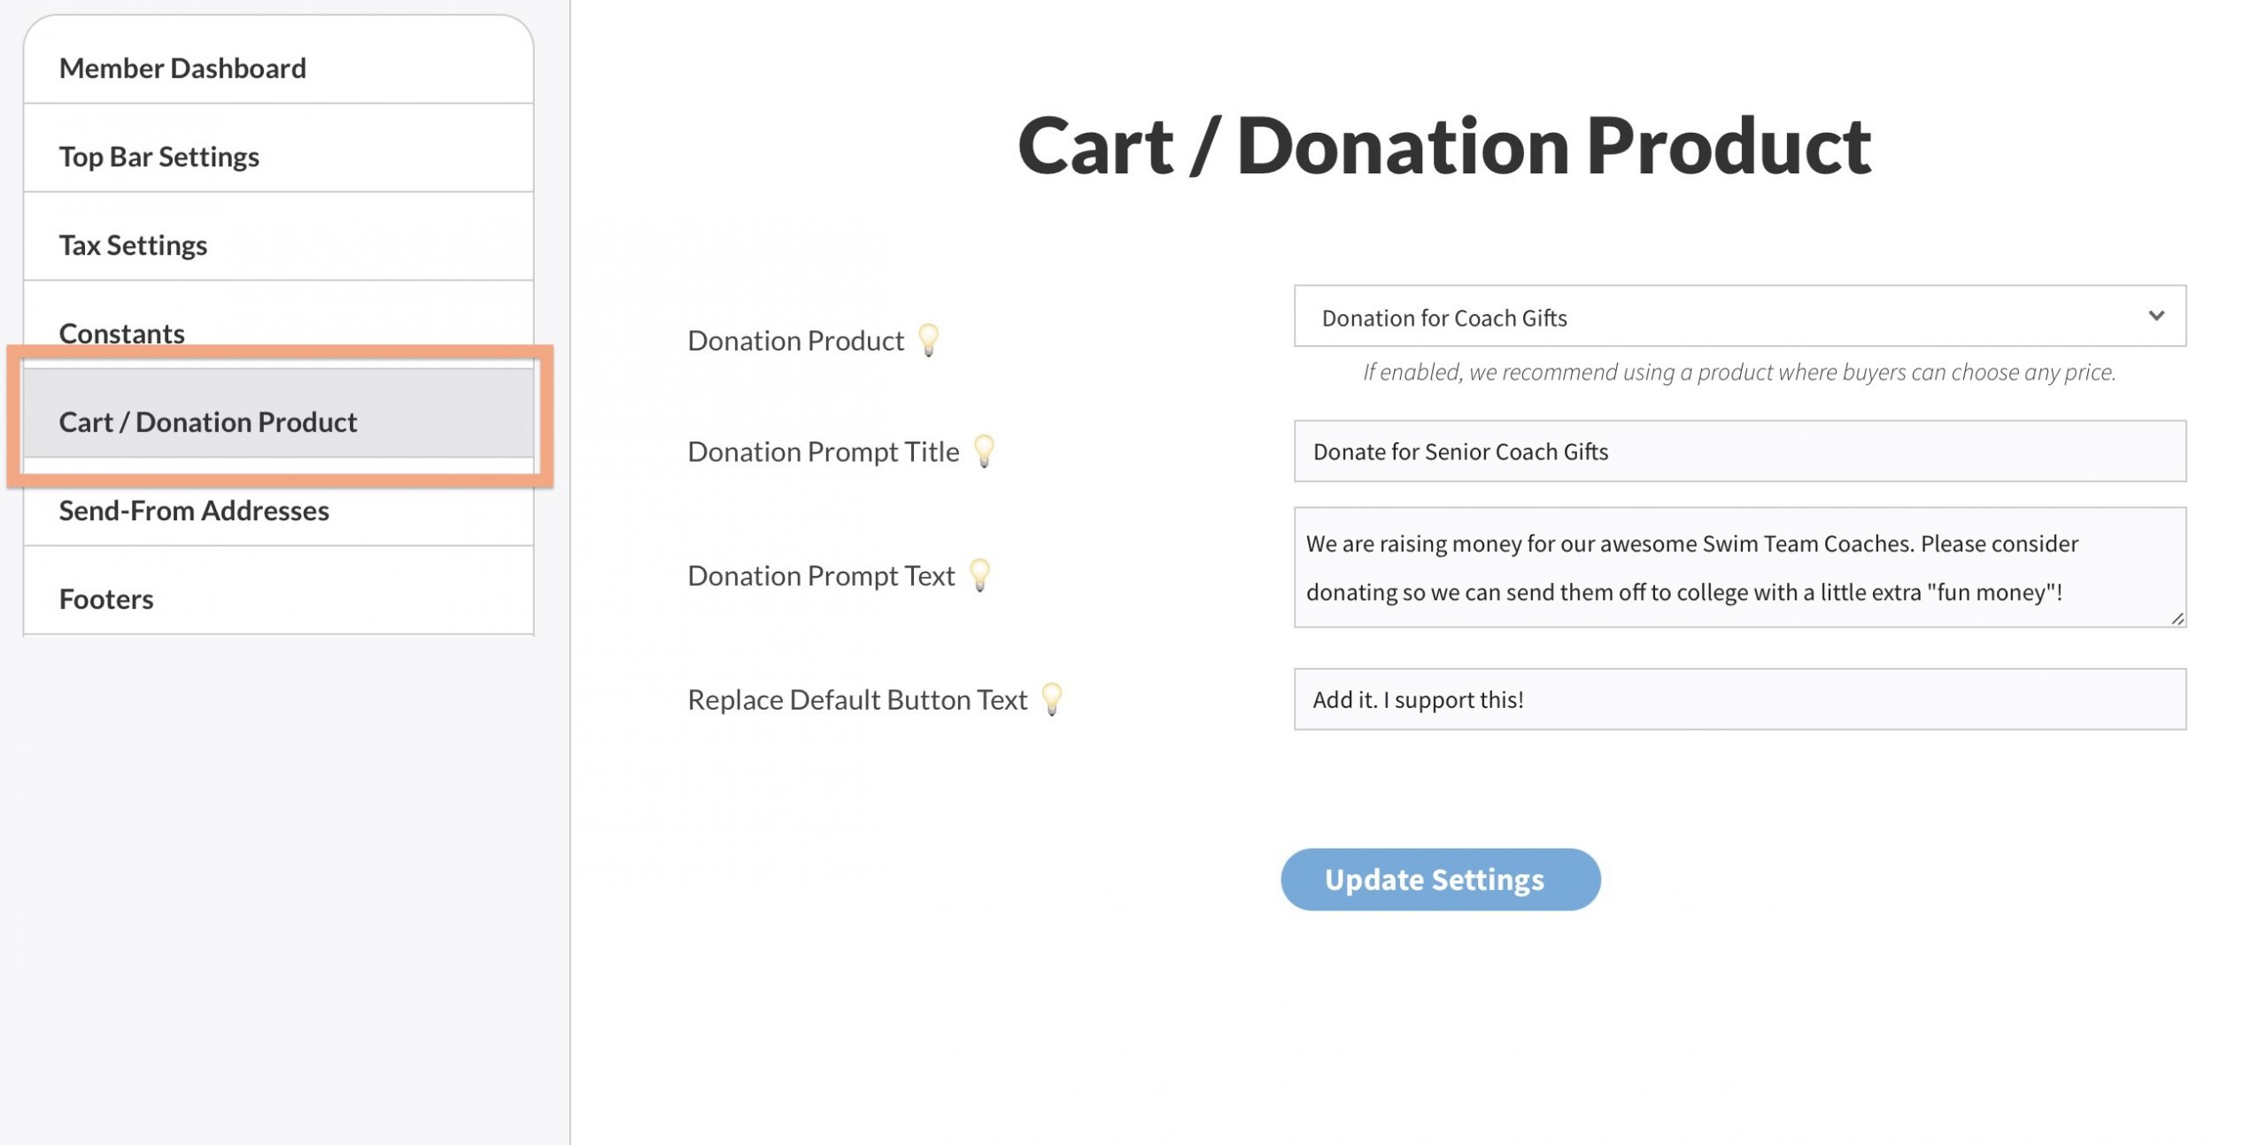
Task: Click the lightbulb beside Replace Default Button Text
Action: click(x=1051, y=699)
